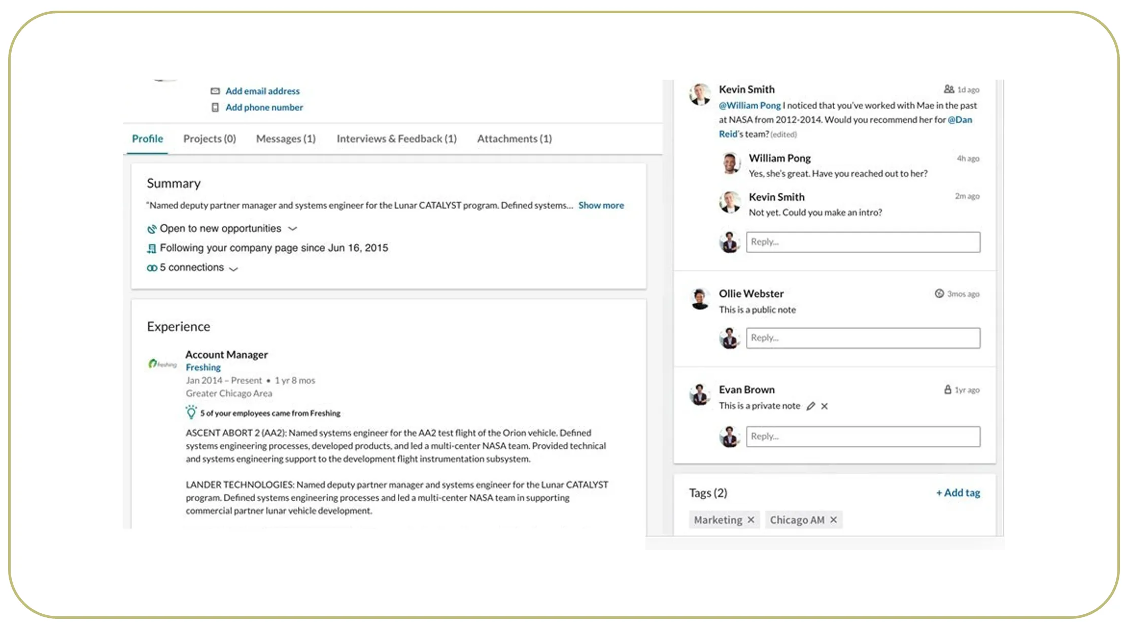Open Interviews & Feedback (1) tab
The image size is (1128, 629).
(396, 138)
